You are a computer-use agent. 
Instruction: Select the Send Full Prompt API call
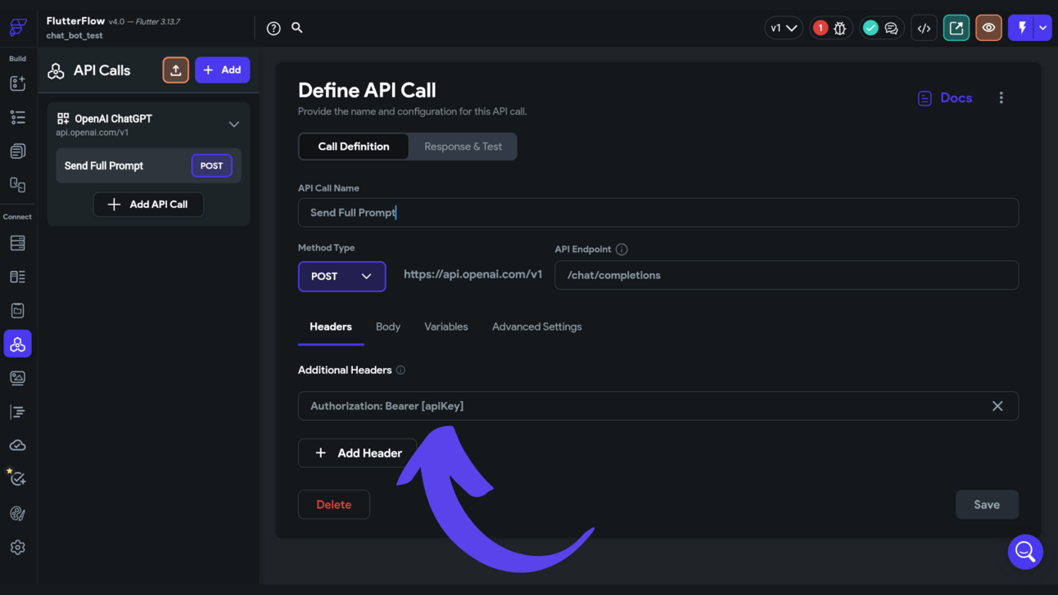(x=148, y=166)
